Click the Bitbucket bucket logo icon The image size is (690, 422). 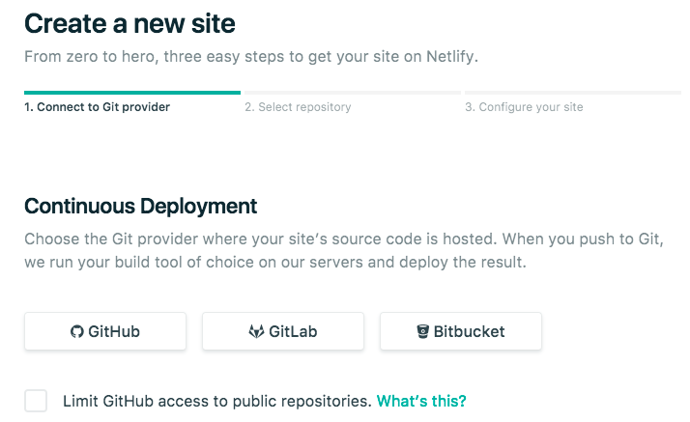pyautogui.click(x=422, y=331)
